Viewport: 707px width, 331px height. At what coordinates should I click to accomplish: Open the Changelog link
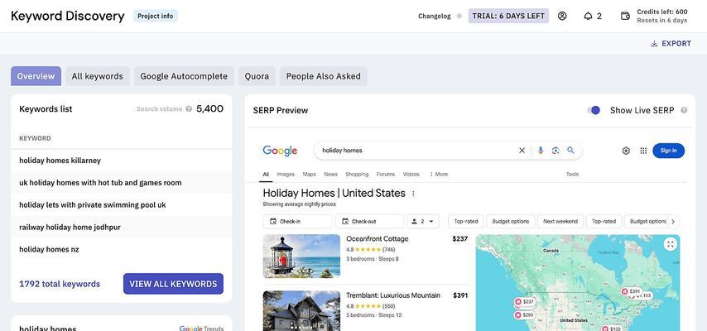click(x=434, y=17)
